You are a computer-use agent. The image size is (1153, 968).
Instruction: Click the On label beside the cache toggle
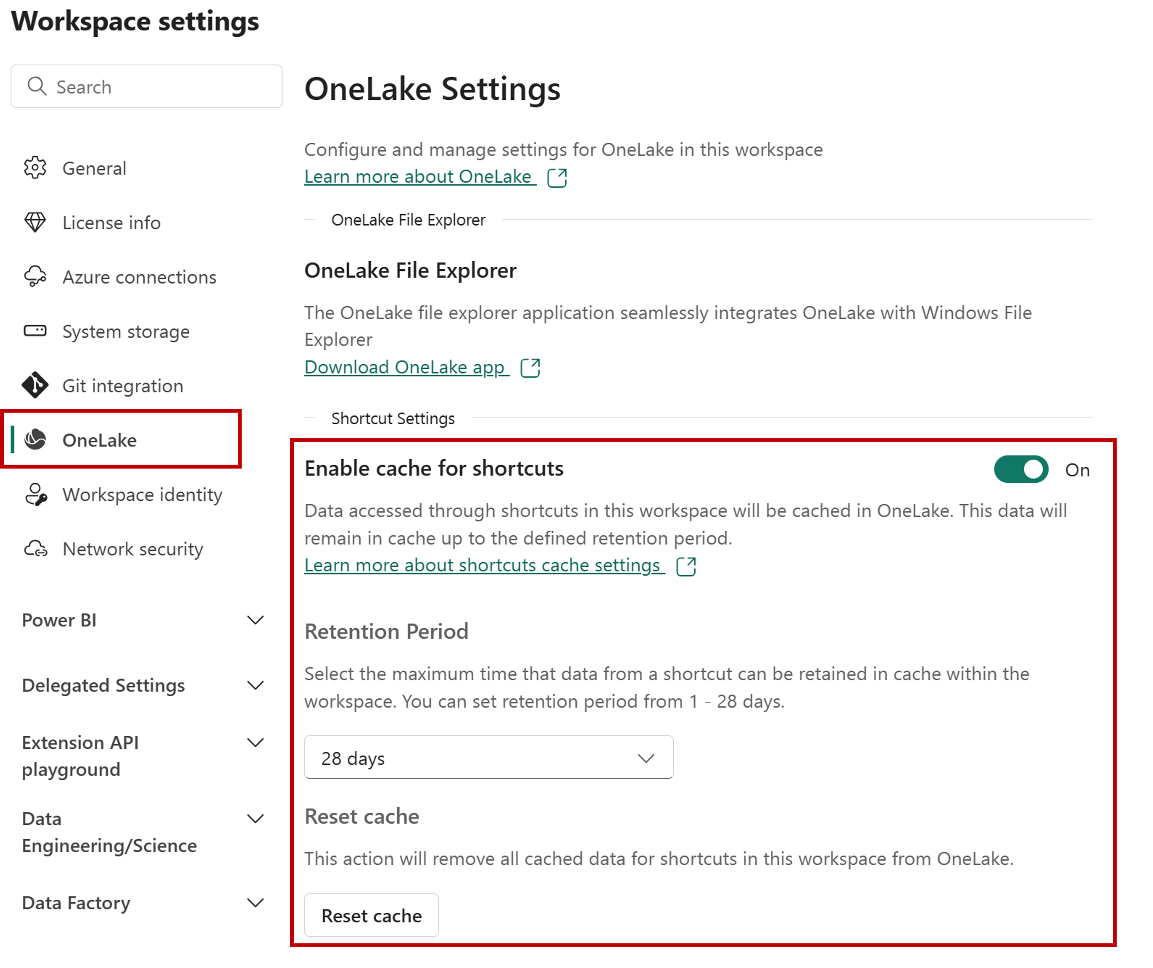pos(1077,470)
